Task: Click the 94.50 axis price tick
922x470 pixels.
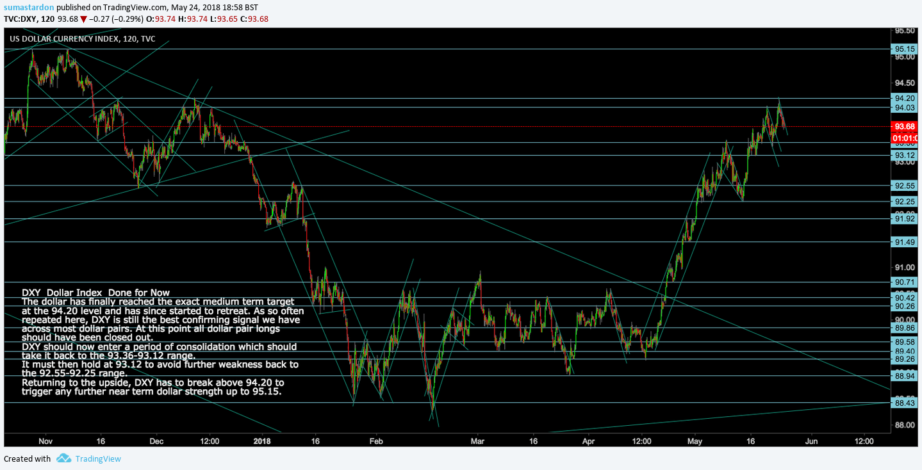Action: (905, 83)
